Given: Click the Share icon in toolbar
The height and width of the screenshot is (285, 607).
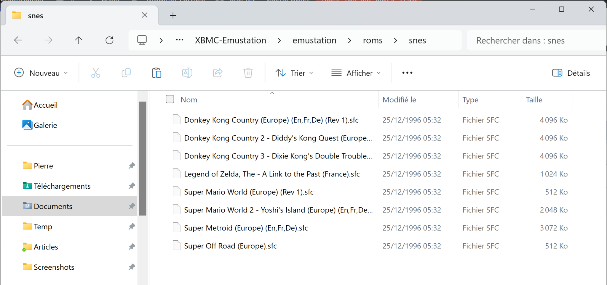Looking at the screenshot, I should (218, 73).
